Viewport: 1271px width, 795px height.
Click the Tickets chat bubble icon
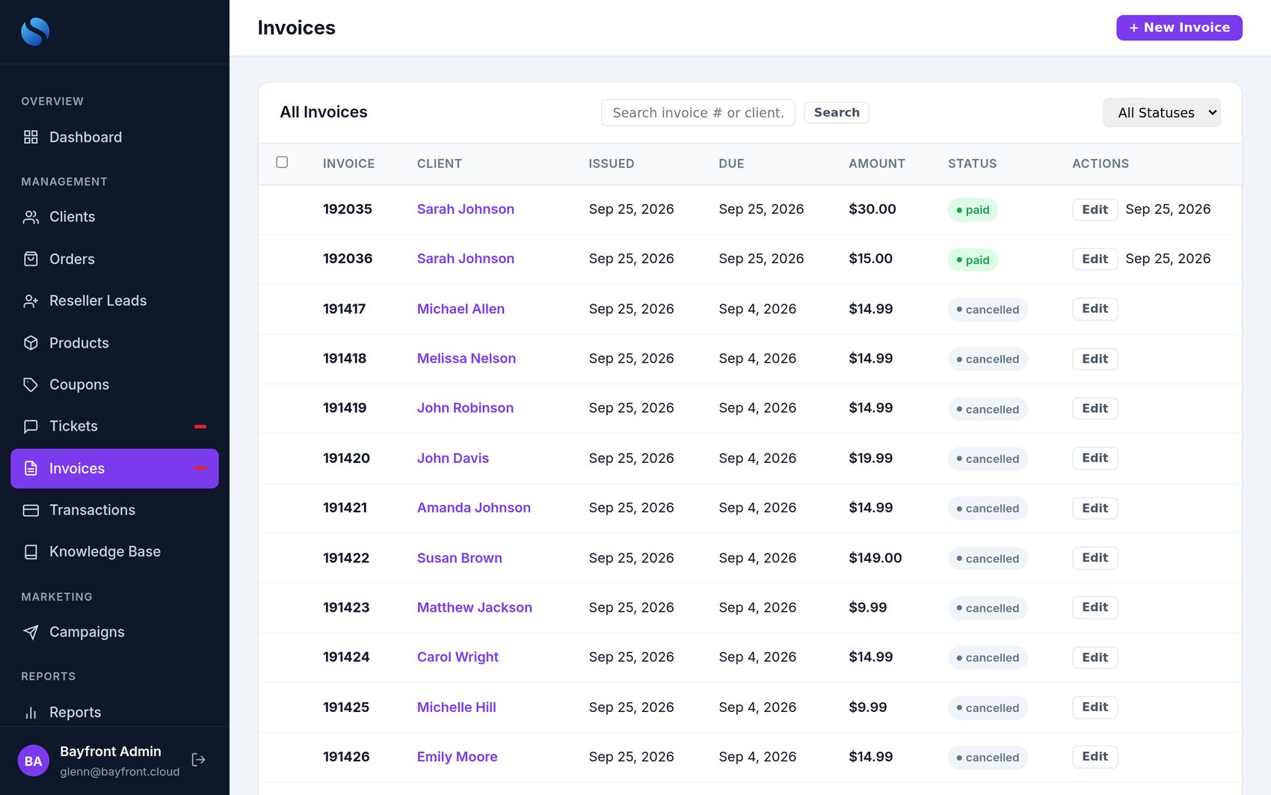point(31,426)
